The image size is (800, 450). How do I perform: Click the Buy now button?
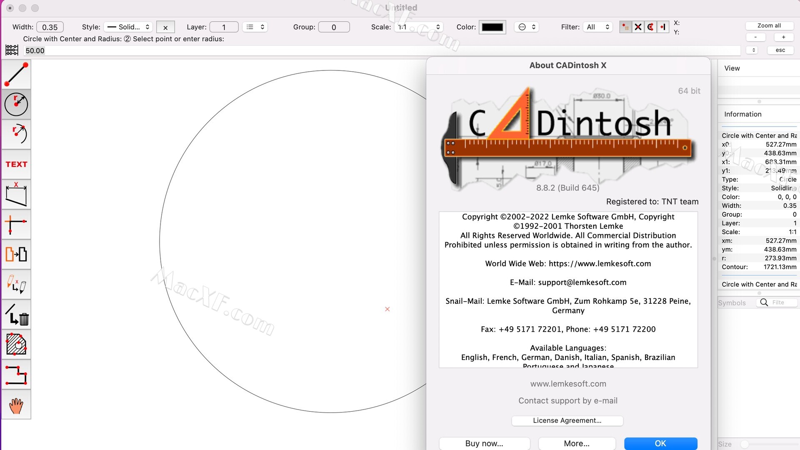click(x=484, y=443)
